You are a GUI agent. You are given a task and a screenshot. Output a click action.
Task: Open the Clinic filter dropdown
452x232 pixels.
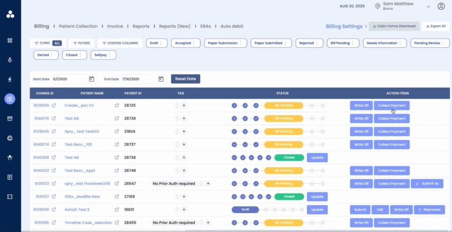click(x=47, y=43)
